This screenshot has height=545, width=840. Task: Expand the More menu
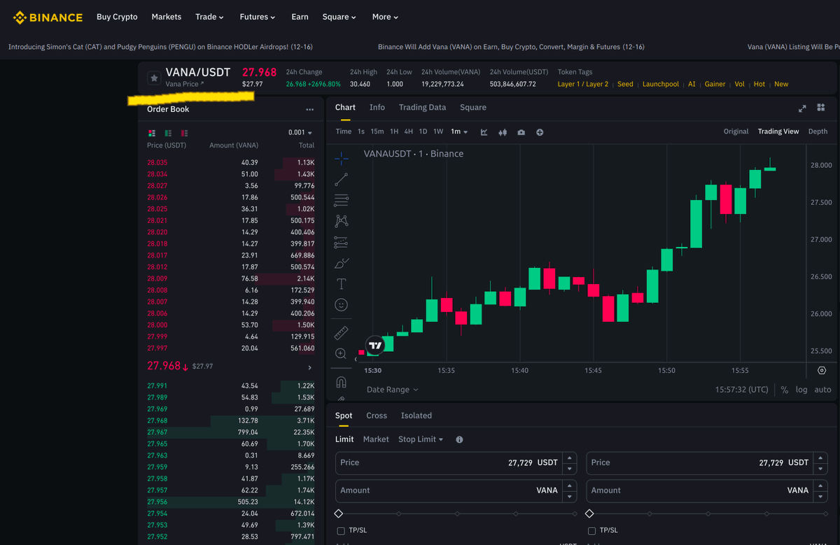tap(386, 17)
